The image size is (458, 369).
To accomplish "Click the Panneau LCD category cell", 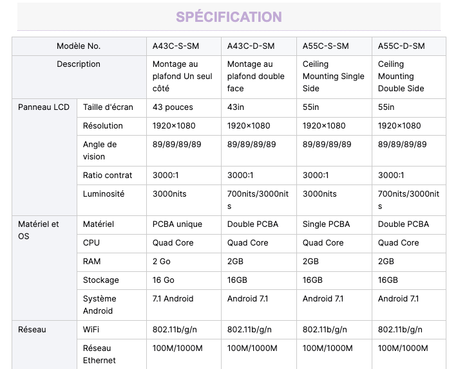I will pos(44,157).
